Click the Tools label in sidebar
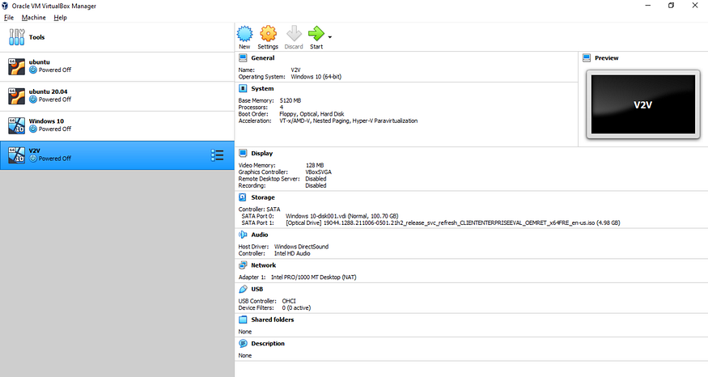The image size is (708, 377). click(x=36, y=37)
